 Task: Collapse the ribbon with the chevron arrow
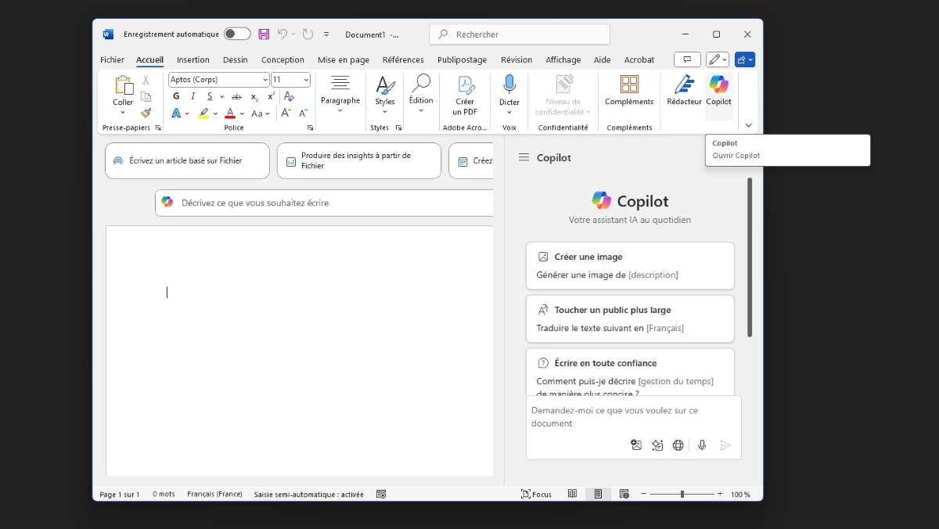[748, 125]
